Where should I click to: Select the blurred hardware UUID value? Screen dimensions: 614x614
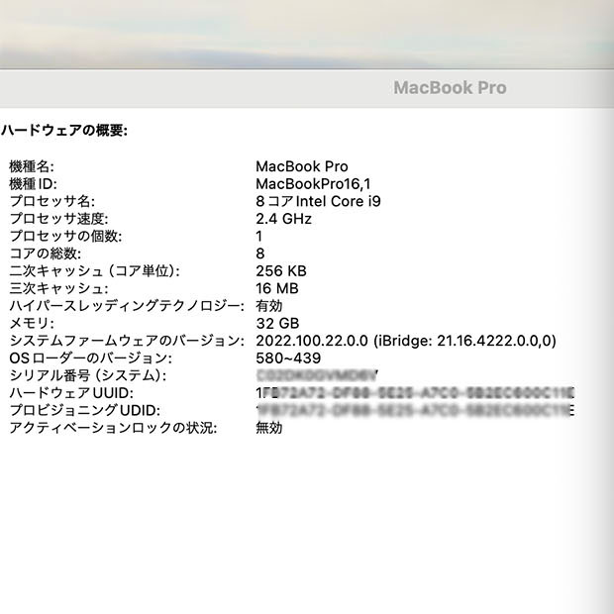(x=415, y=393)
